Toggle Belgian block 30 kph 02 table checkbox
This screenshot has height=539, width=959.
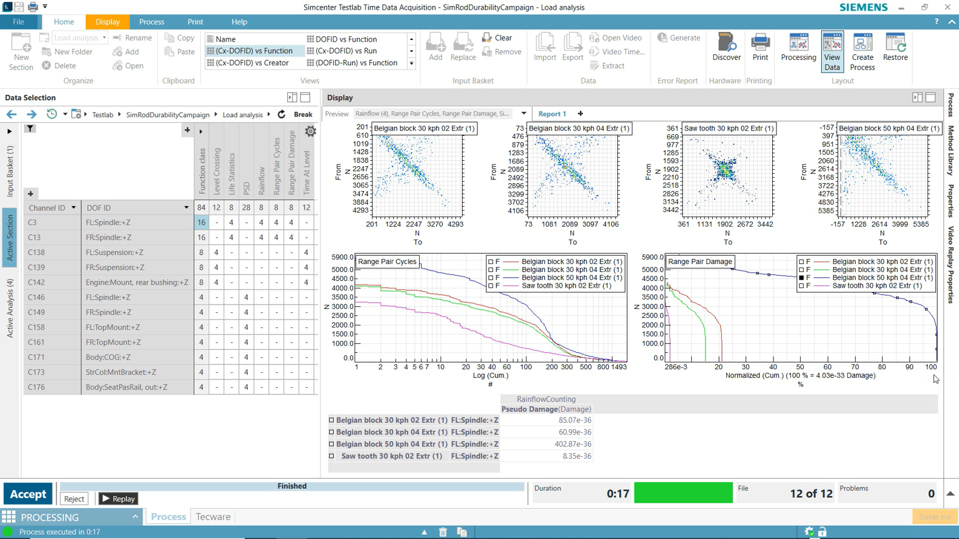pyautogui.click(x=331, y=420)
